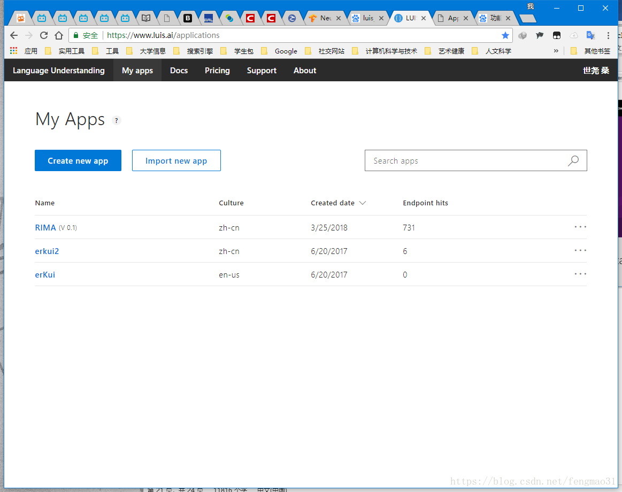Open the 搜索引擎 bookmark folder
Image resolution: width=622 pixels, height=492 pixels.
click(x=194, y=51)
